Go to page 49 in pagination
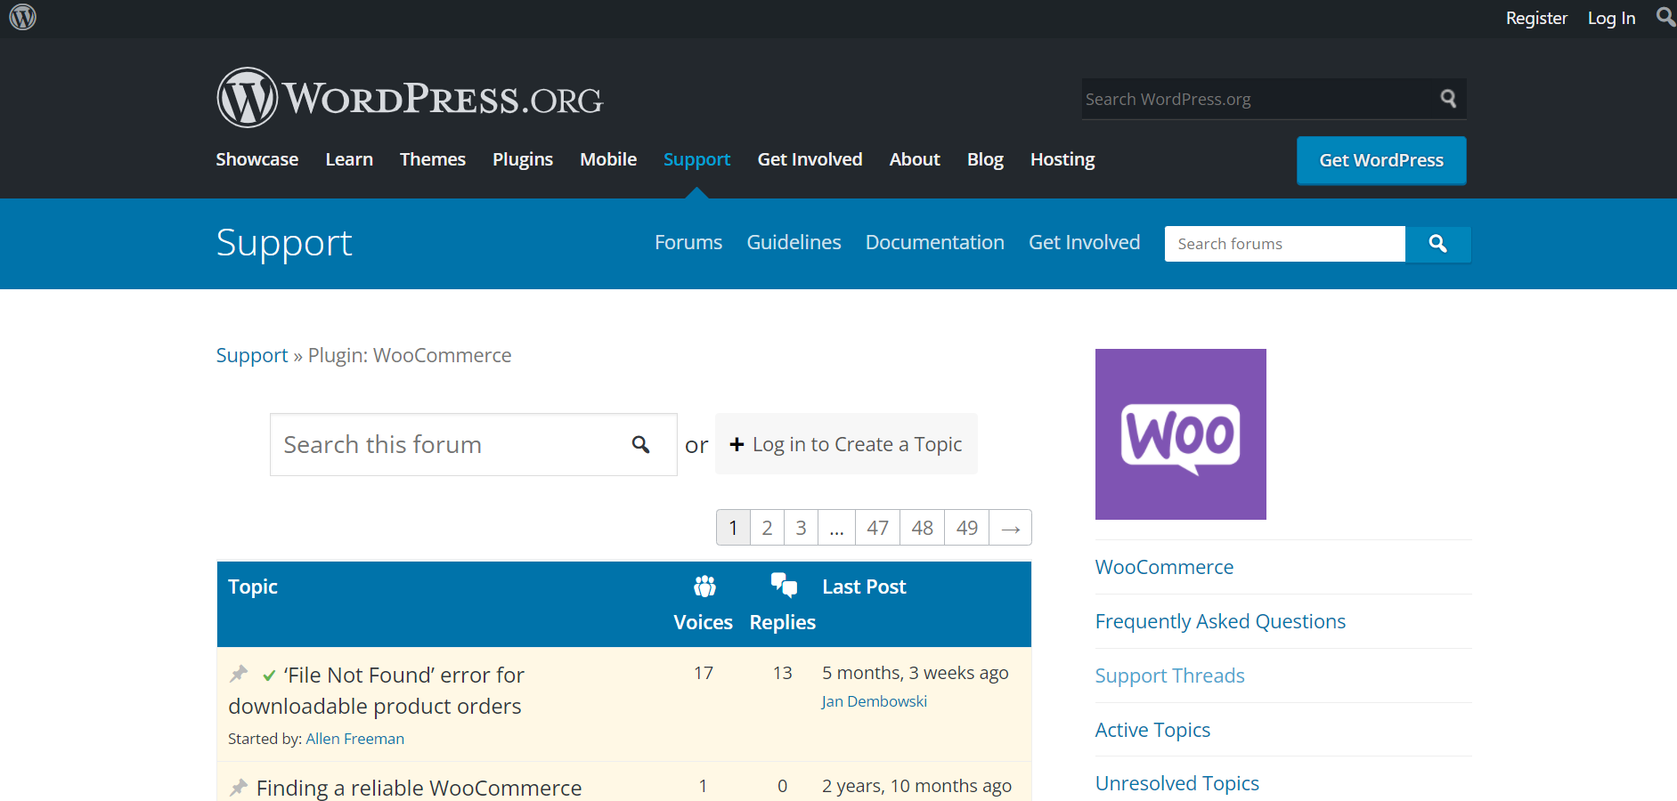The width and height of the screenshot is (1677, 801). pyautogui.click(x=966, y=528)
